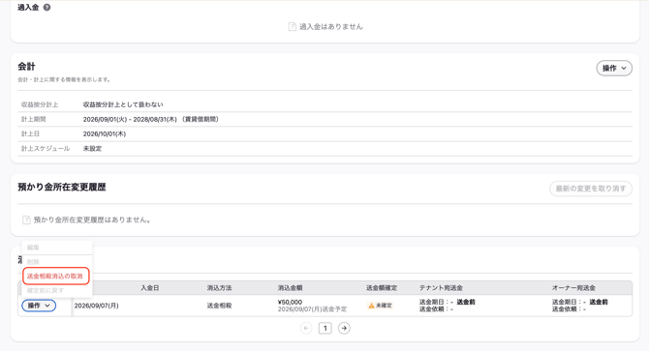Go to the next page with right arrow

point(344,329)
